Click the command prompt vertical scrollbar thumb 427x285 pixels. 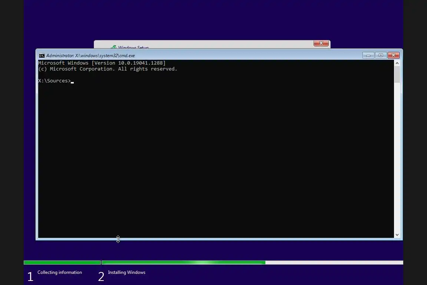pyautogui.click(x=397, y=75)
